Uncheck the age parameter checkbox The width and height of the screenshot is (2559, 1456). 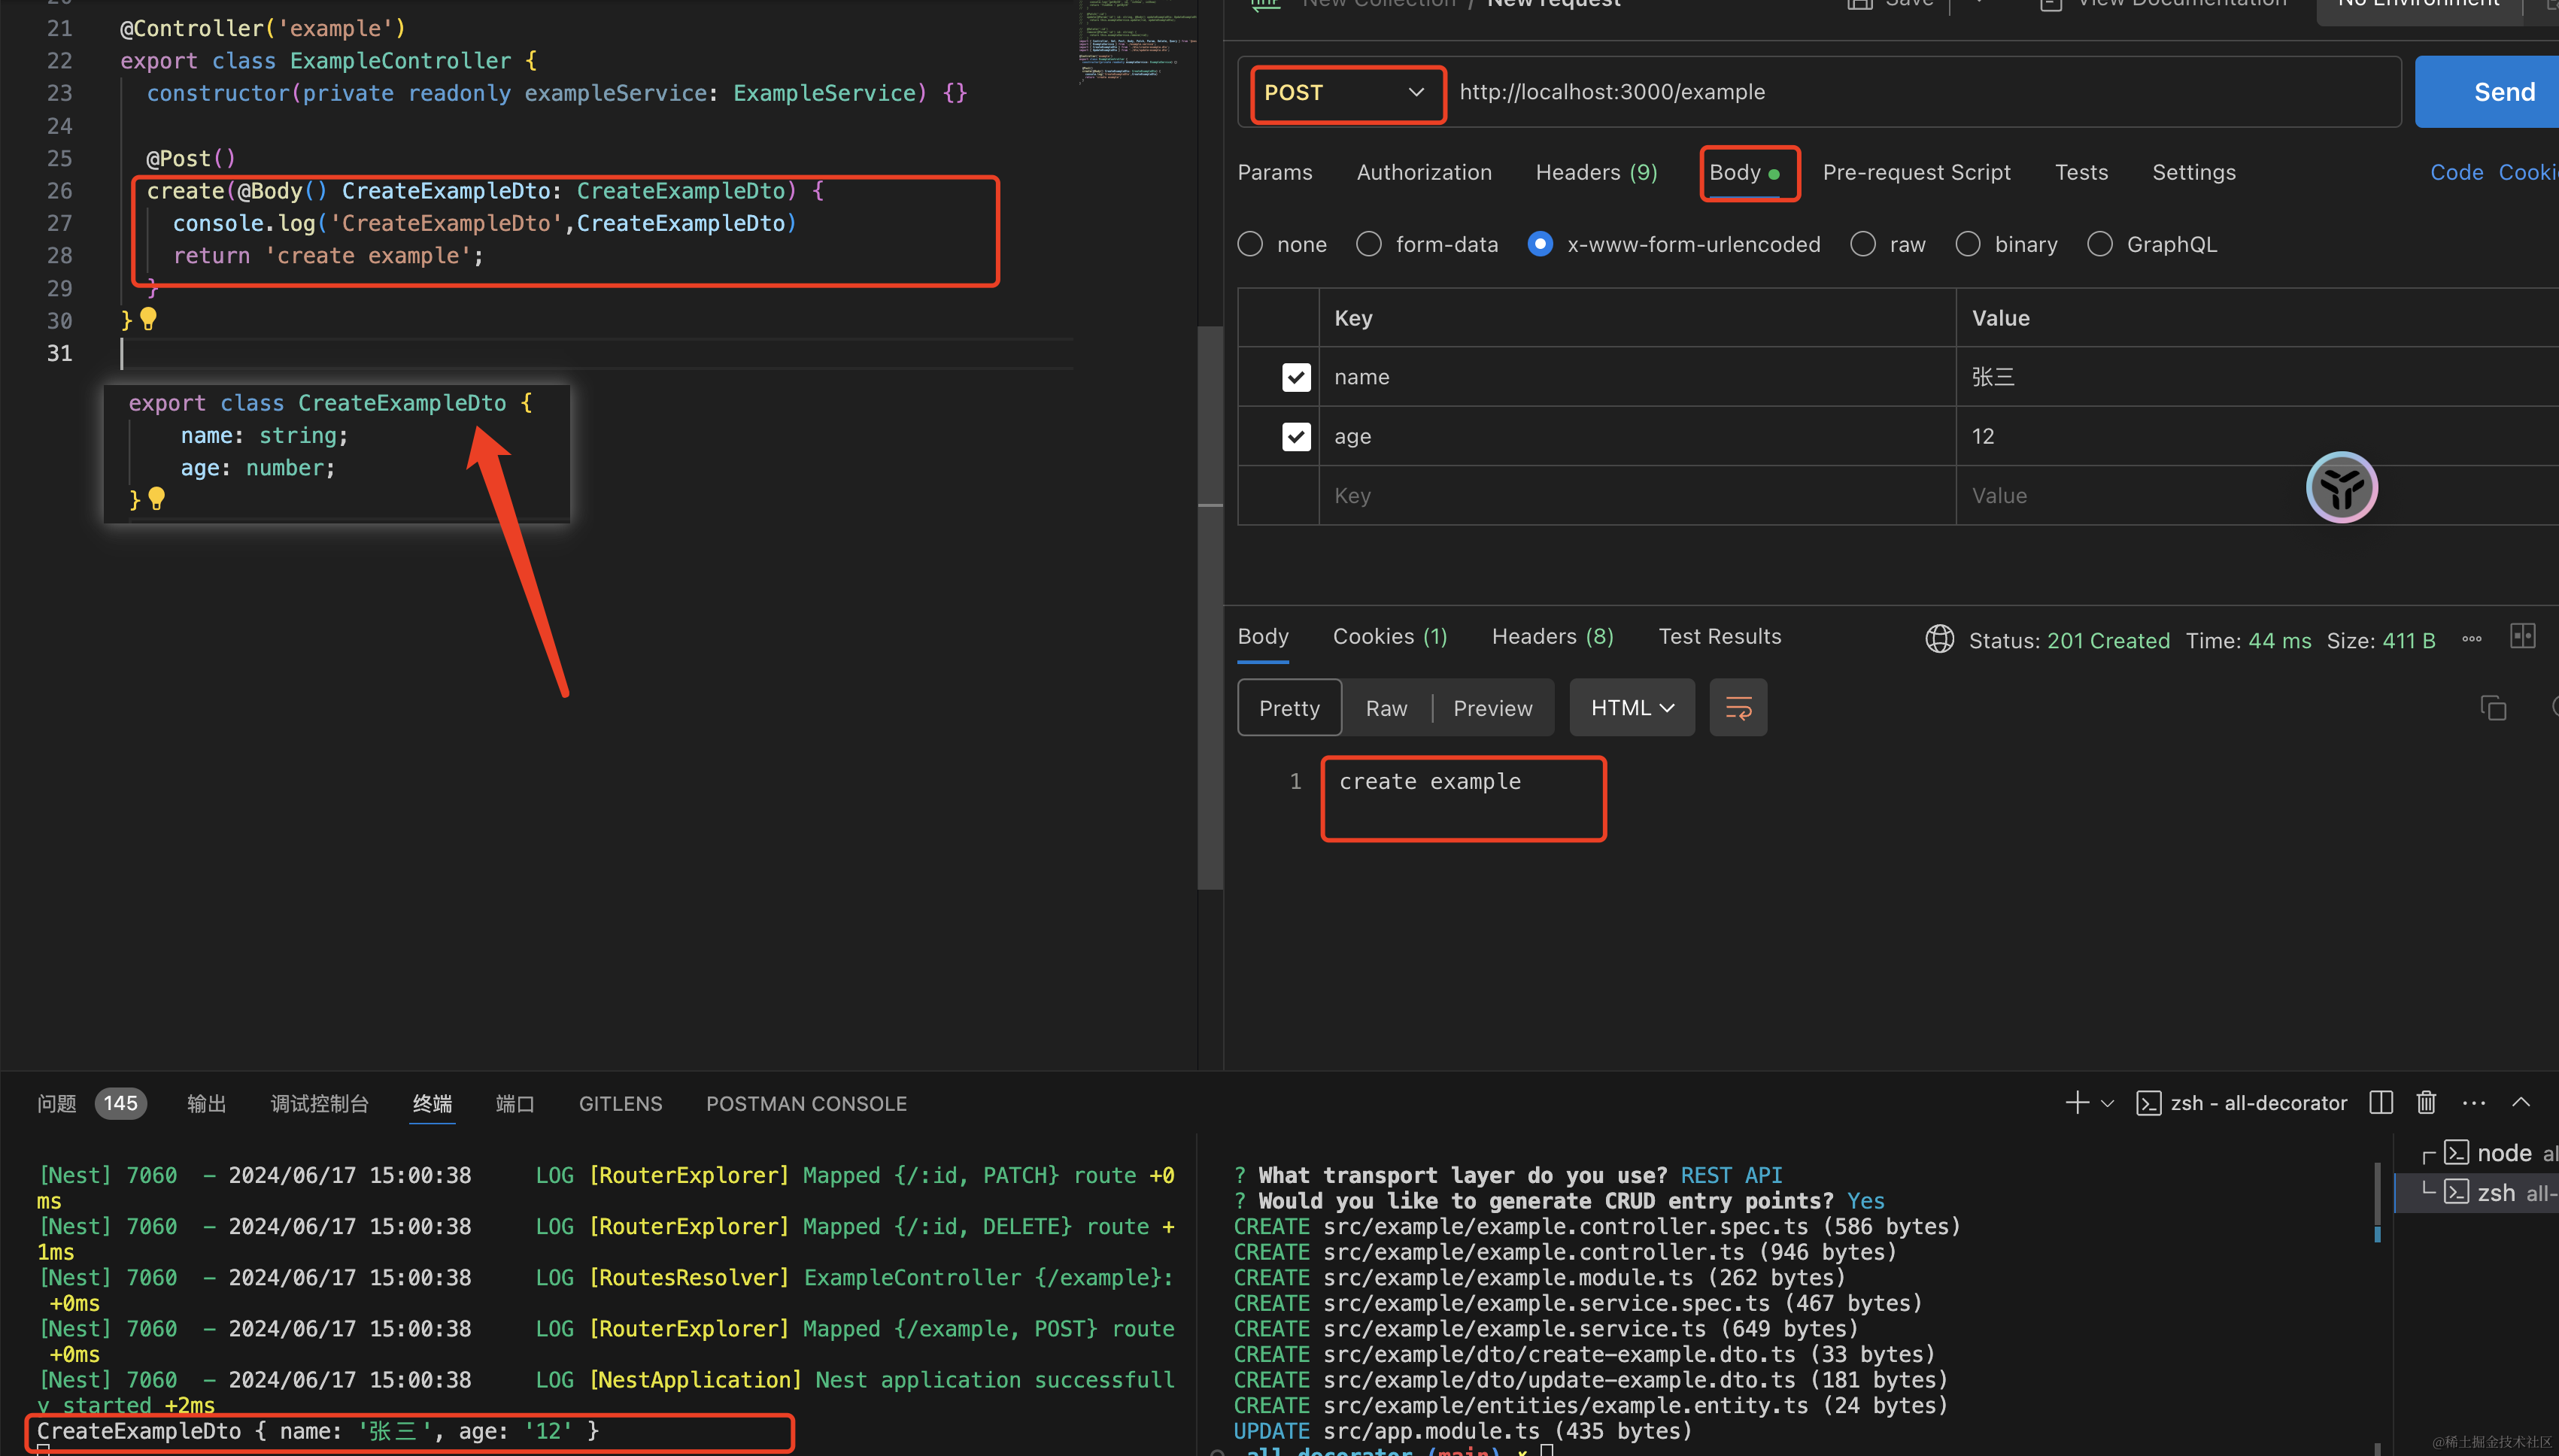click(1296, 436)
